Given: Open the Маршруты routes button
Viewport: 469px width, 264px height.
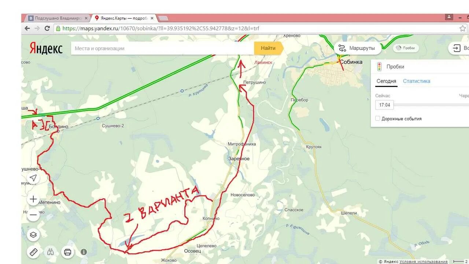Looking at the screenshot, I should pos(358,48).
